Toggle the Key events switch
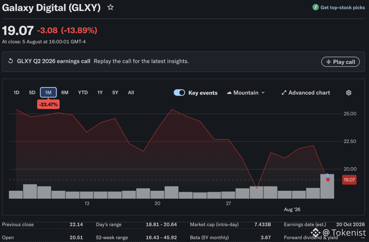Screen dimensions: 369x242 tap(179, 93)
